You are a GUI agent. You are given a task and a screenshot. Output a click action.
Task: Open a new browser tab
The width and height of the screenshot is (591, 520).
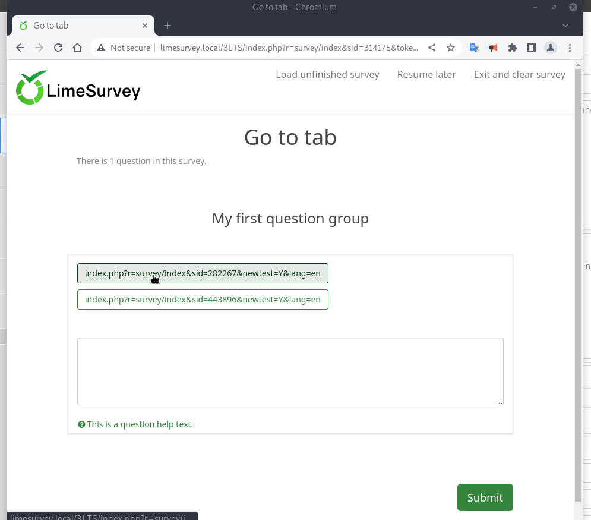pos(167,26)
